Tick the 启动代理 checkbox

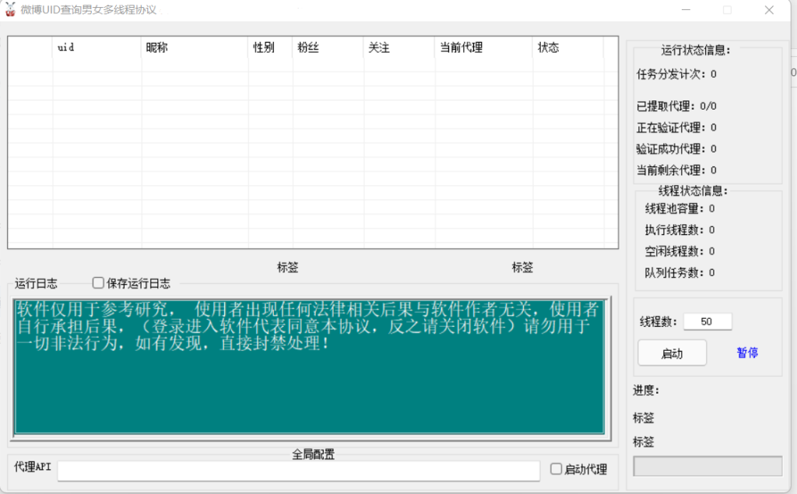coord(556,469)
